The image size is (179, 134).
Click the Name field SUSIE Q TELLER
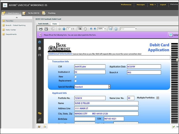106,103
